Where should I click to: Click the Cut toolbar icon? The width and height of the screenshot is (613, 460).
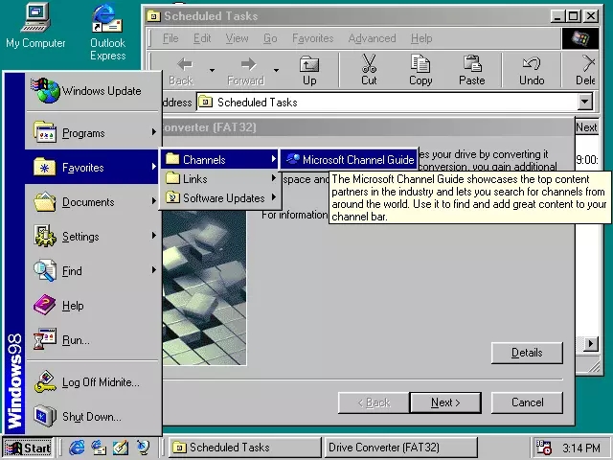tap(369, 70)
